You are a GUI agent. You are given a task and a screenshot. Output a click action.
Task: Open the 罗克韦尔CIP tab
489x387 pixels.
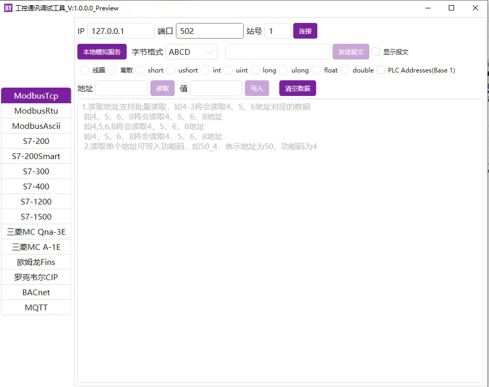coord(36,277)
